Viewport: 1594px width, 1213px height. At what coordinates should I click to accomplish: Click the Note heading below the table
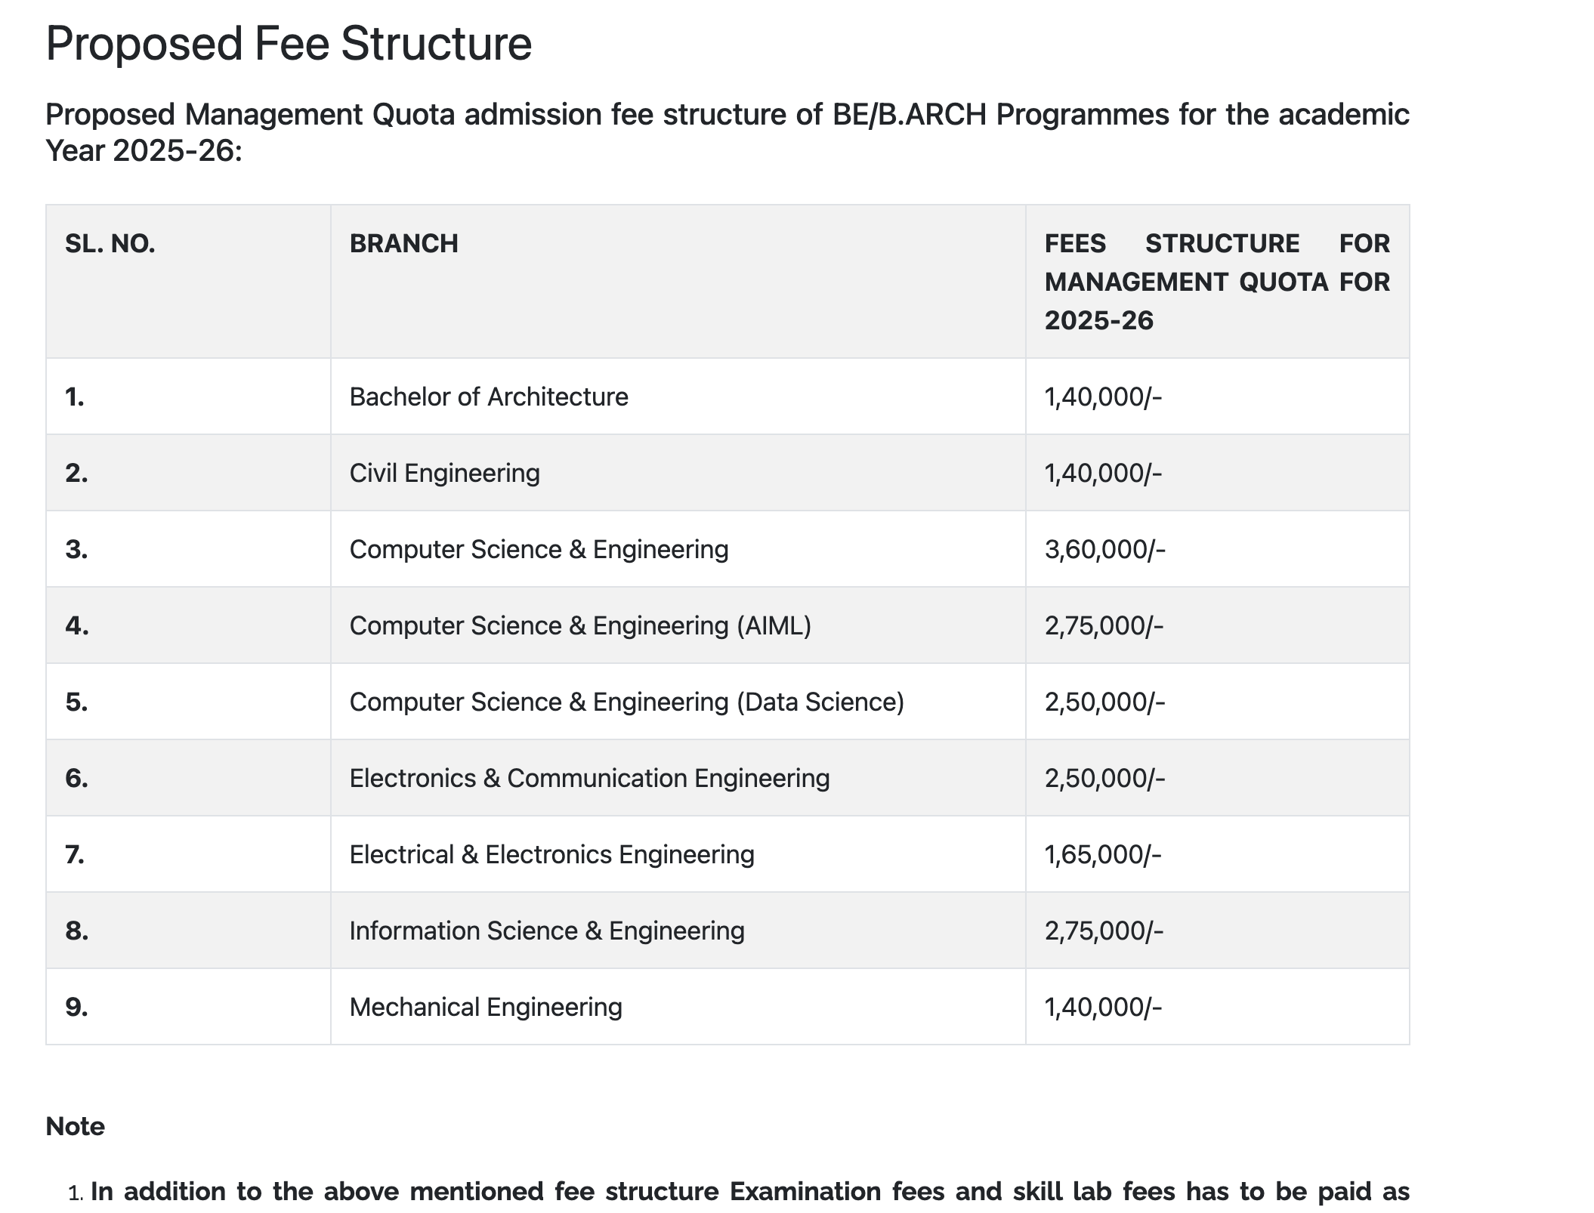pyautogui.click(x=75, y=1126)
